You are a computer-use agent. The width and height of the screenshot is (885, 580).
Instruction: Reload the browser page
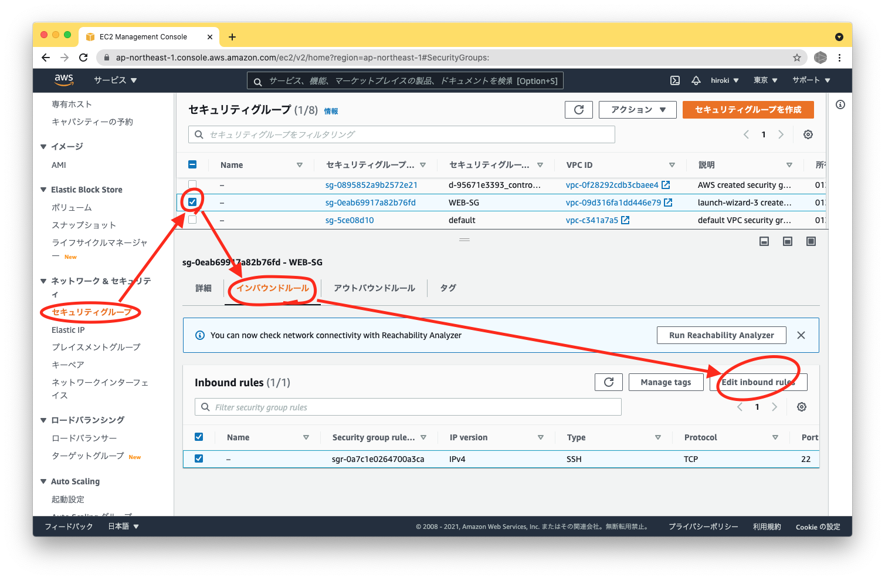coord(83,58)
